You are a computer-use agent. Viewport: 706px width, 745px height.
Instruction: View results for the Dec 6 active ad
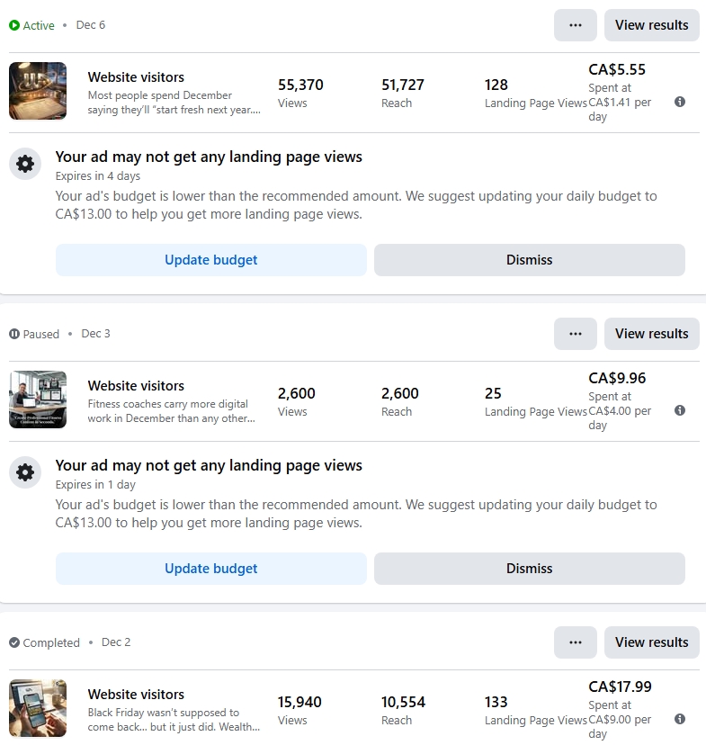[x=651, y=25]
